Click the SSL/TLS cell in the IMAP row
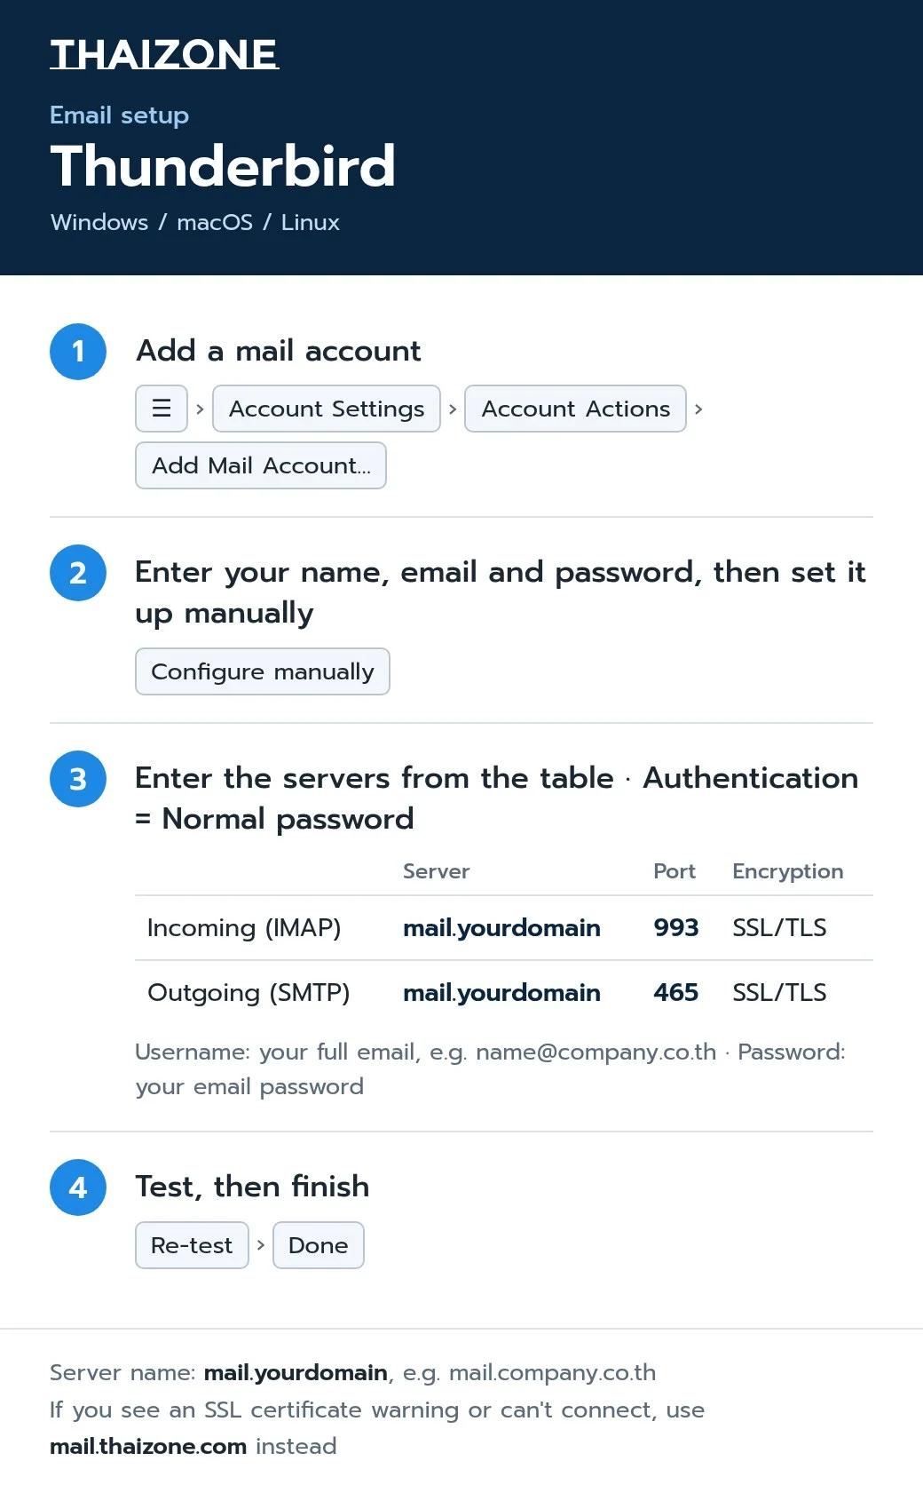Viewport: 923px width, 1493px height. point(779,928)
